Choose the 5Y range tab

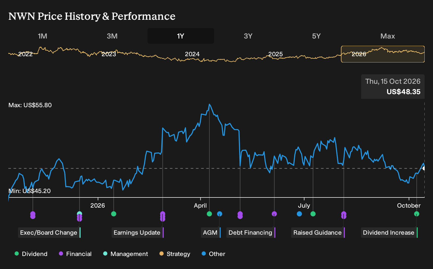pos(316,36)
